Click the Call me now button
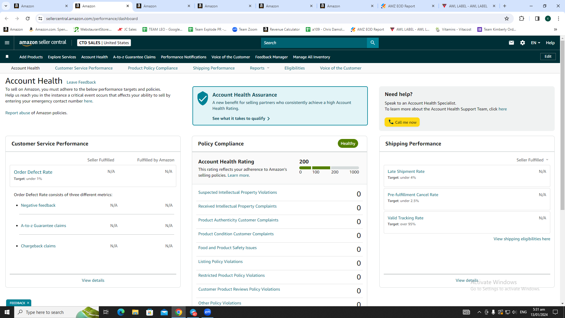The width and height of the screenshot is (565, 318). coord(402,122)
